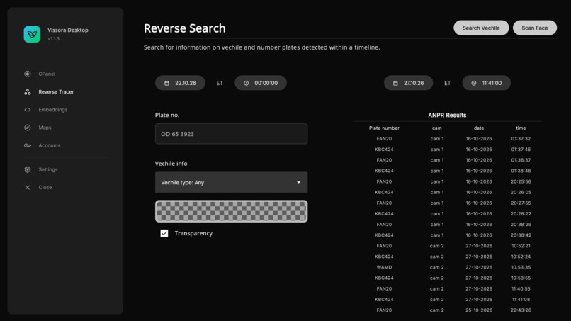Image resolution: width=571 pixels, height=321 pixels.
Task: Click the Plate number column header
Action: coord(384,128)
